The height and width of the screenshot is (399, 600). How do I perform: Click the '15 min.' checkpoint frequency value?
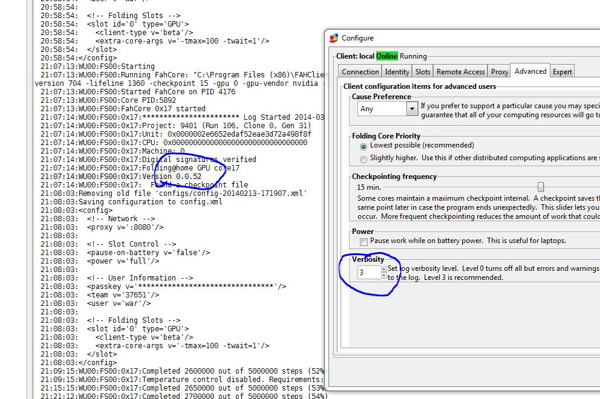tap(369, 187)
